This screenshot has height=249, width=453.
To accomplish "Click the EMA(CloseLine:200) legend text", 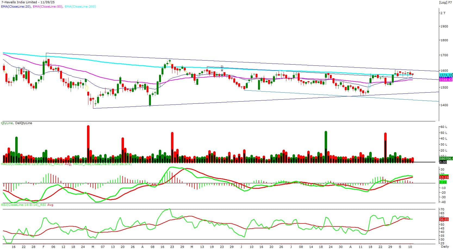I will point(80,6).
